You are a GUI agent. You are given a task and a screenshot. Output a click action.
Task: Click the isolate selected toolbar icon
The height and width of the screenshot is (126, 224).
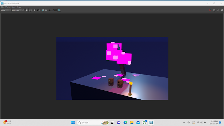pos(30,10)
